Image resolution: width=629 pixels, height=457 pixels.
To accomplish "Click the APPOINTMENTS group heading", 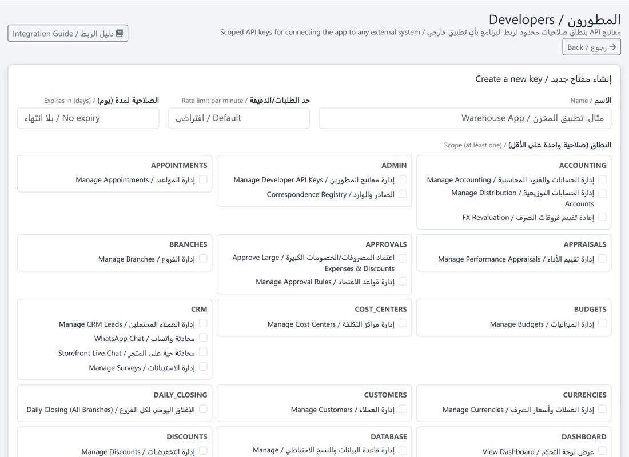I will pyautogui.click(x=179, y=165).
